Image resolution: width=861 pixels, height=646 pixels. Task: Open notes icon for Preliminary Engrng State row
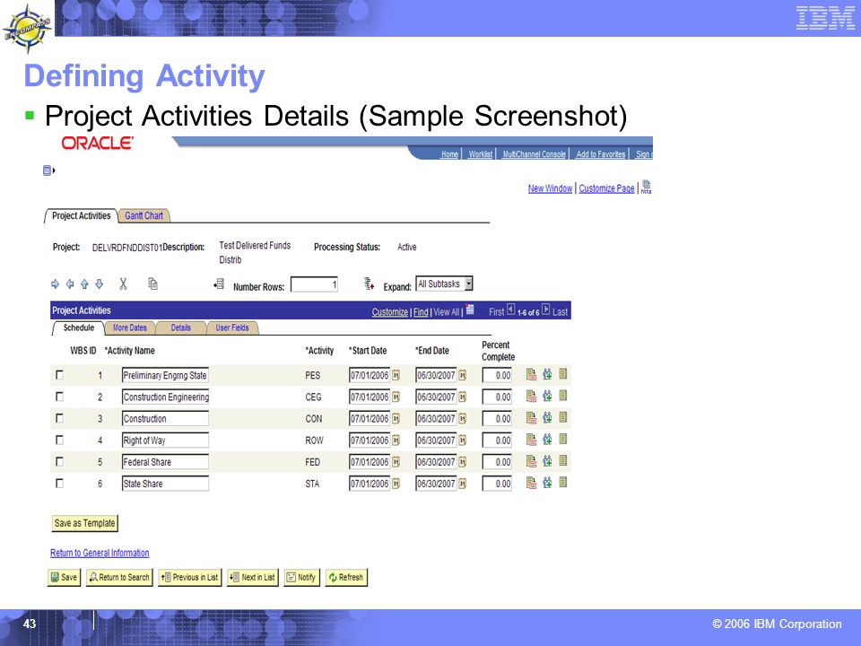point(563,374)
